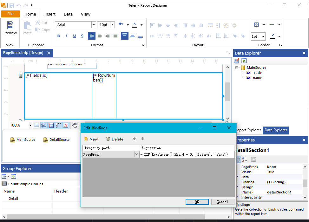Click the border color swatch
This screenshot has height=222, width=309.
(x=273, y=36)
